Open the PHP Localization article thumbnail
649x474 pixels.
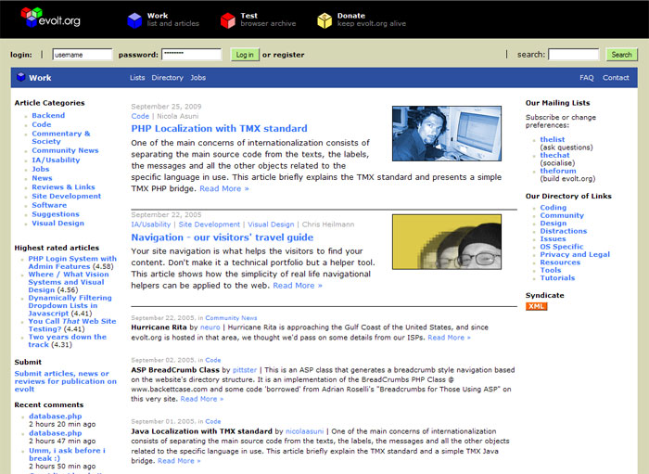click(447, 134)
